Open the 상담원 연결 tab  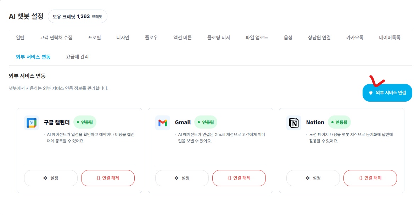(x=319, y=38)
